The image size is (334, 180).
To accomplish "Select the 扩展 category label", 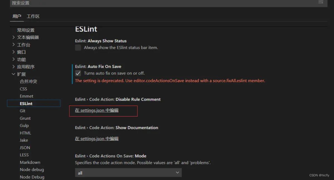I will click(21, 74).
